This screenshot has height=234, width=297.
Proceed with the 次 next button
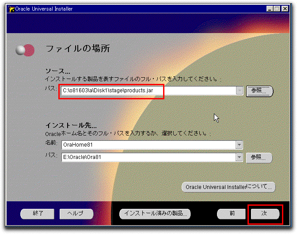[x=264, y=214]
